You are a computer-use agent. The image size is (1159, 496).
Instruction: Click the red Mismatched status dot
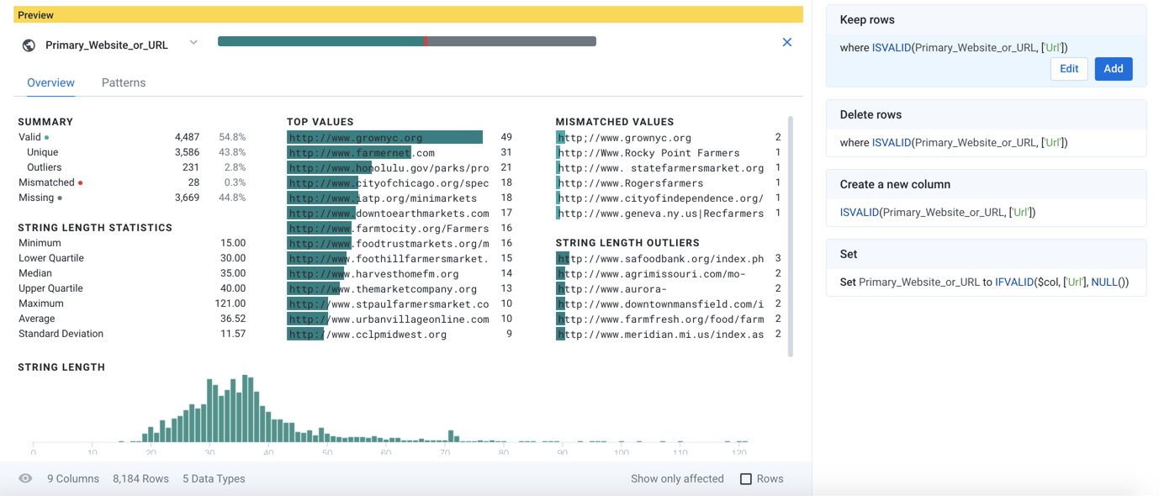[x=81, y=182]
